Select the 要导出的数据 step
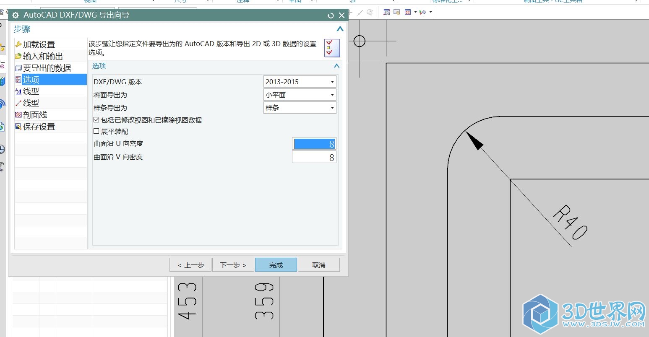649x337 pixels. coord(51,68)
